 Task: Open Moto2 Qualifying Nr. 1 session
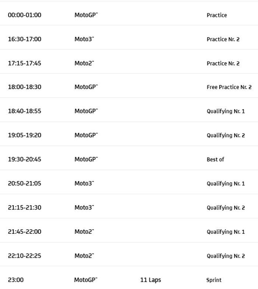pyautogui.click(x=226, y=232)
